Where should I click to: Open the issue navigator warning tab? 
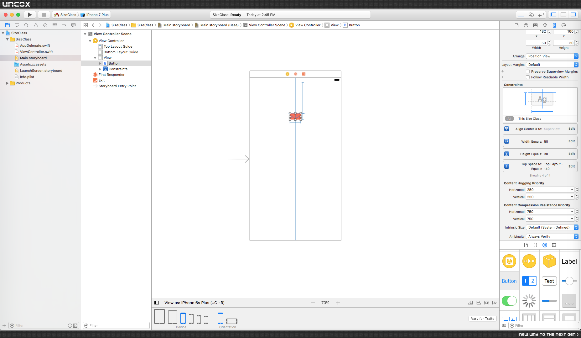click(x=36, y=25)
